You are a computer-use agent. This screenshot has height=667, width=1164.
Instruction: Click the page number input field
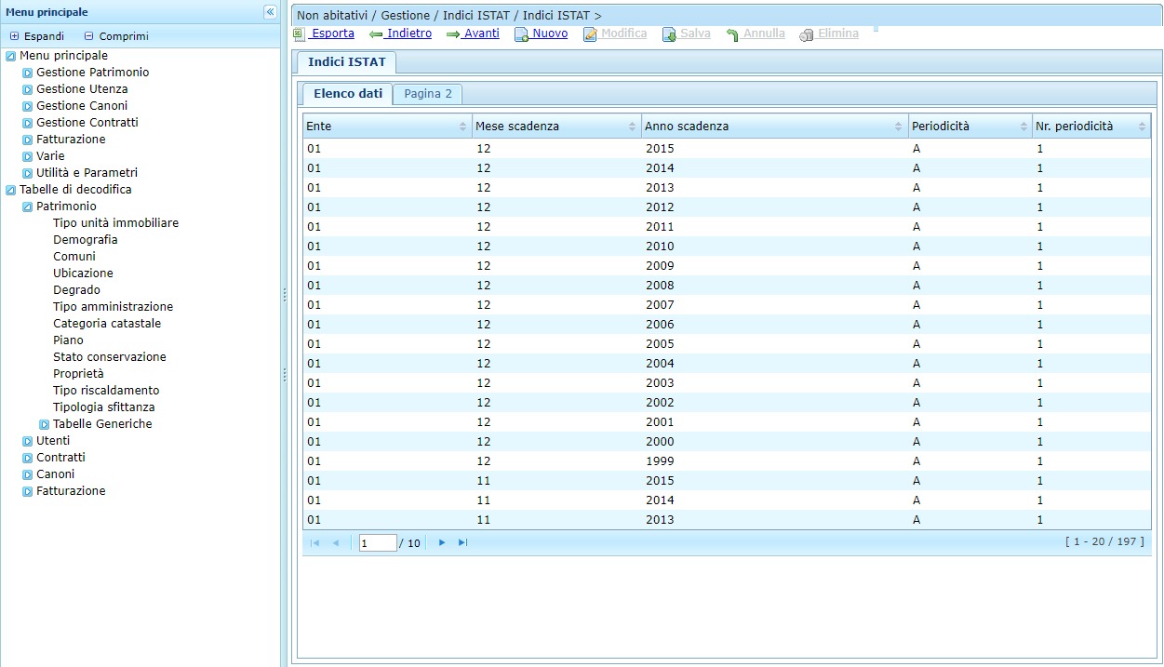(x=377, y=542)
